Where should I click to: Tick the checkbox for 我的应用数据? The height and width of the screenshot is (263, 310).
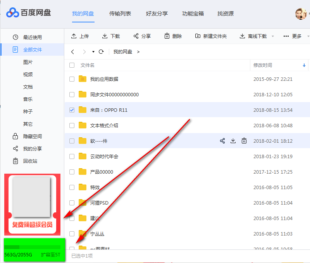[72, 79]
